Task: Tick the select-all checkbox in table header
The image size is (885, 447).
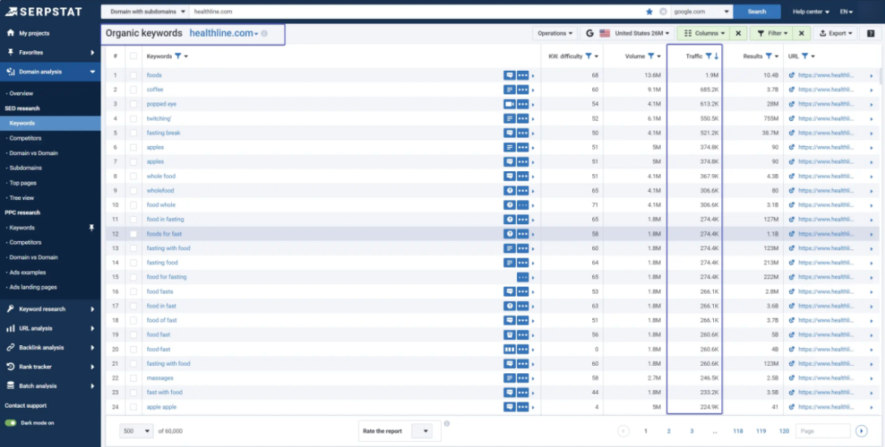Action: tap(133, 56)
